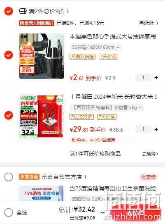The width and height of the screenshot is (165, 224).
Task: Click the promotion icon beside 满2件总价9折
Action: click(x=23, y=11)
